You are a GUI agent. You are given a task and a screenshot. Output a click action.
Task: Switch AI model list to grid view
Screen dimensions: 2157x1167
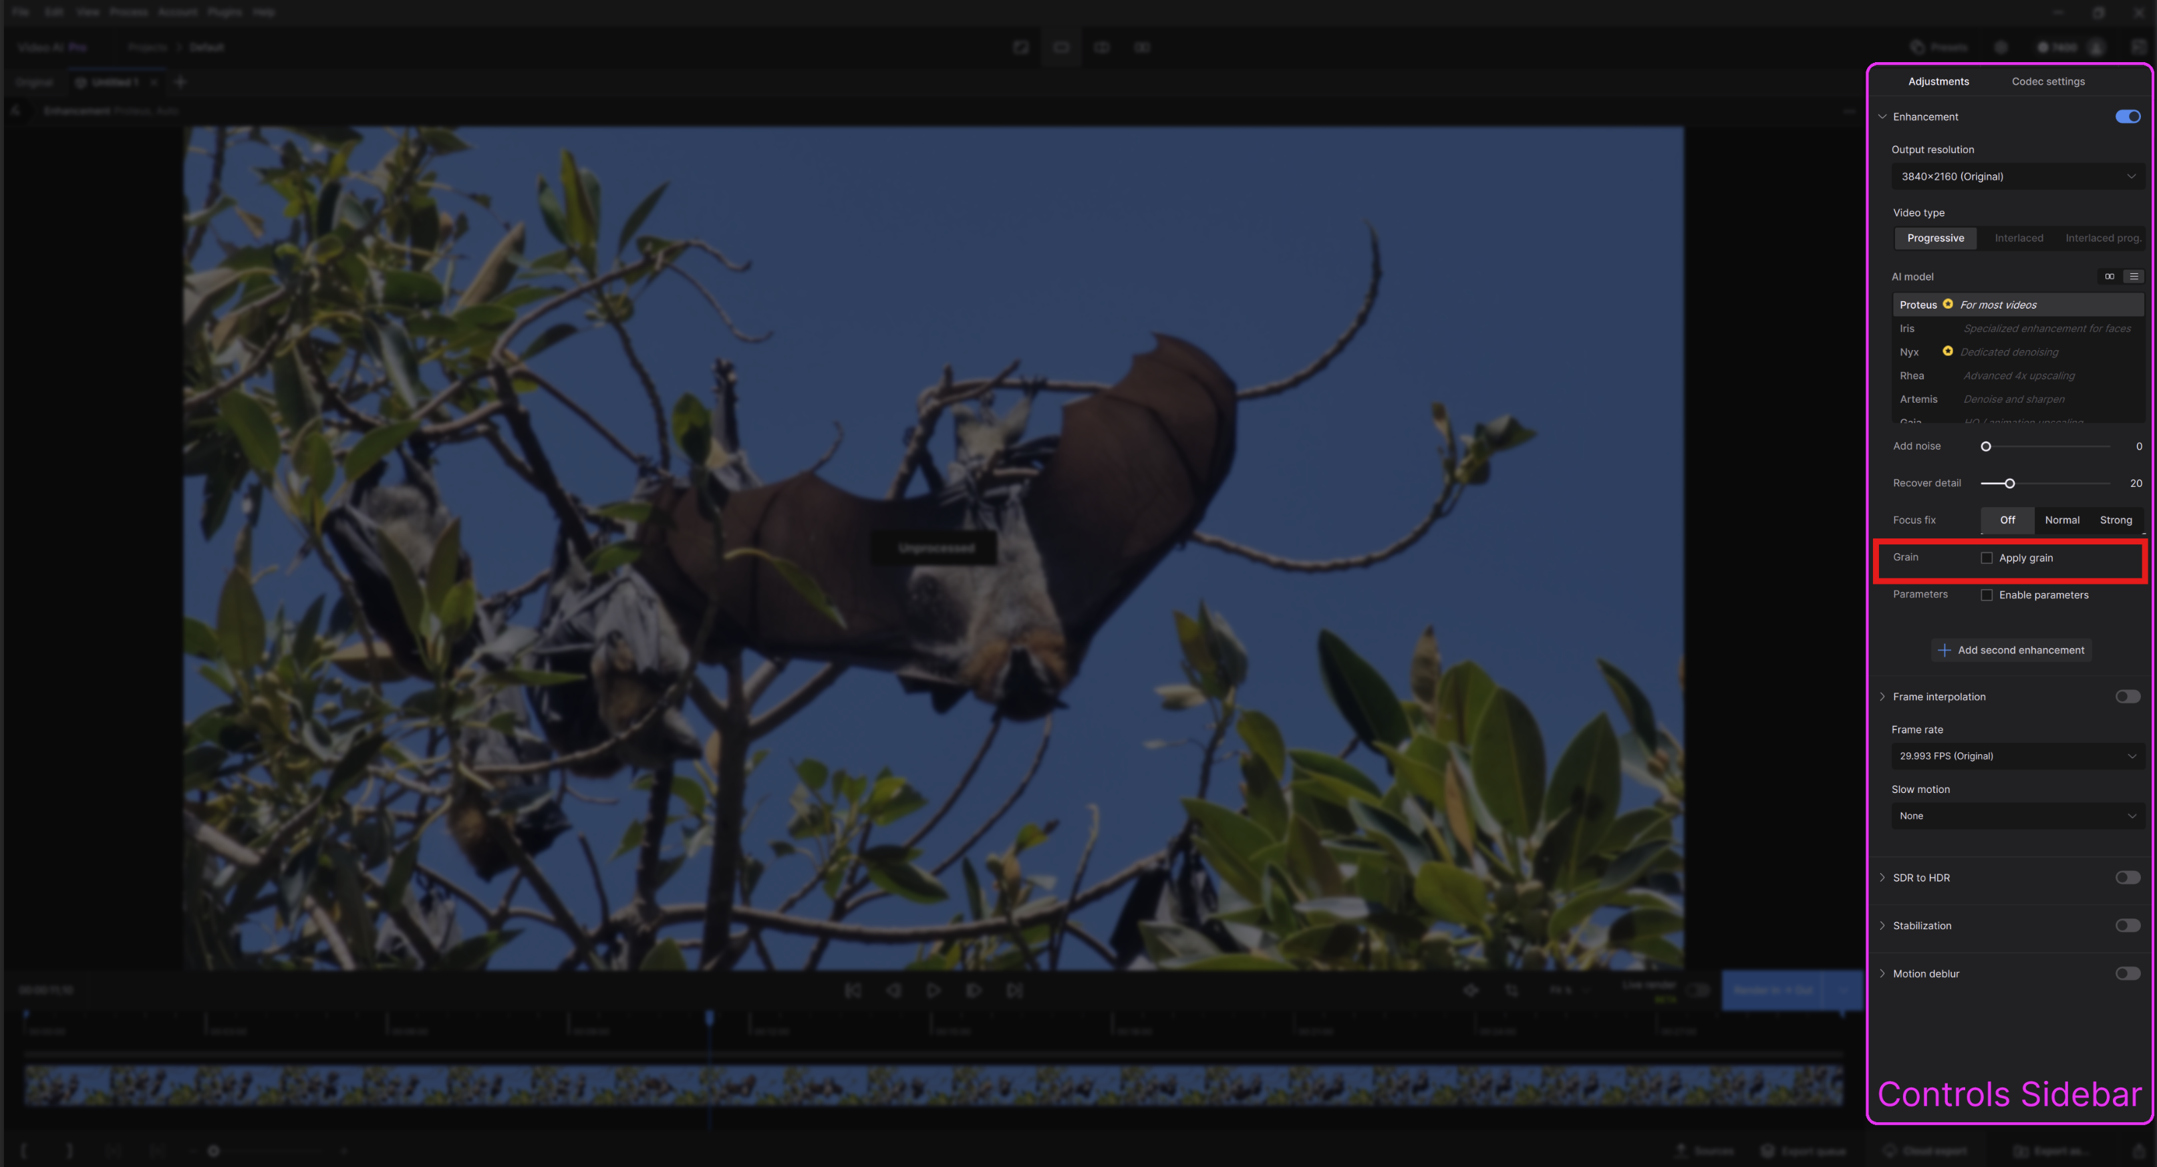[x=2110, y=277]
